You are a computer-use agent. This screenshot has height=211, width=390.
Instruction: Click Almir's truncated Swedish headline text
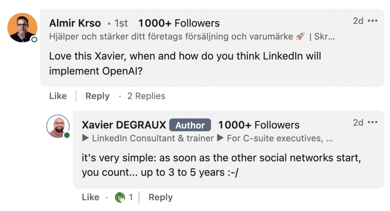192,37
